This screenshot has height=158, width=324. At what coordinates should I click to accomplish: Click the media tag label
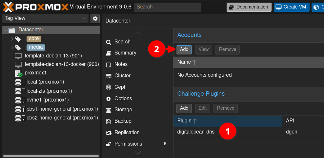point(36,47)
